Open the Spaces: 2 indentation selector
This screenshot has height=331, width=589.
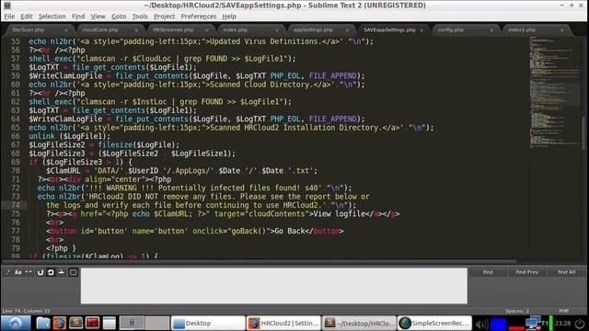click(517, 311)
